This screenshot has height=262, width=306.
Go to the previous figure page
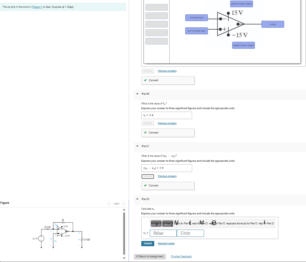(109, 203)
